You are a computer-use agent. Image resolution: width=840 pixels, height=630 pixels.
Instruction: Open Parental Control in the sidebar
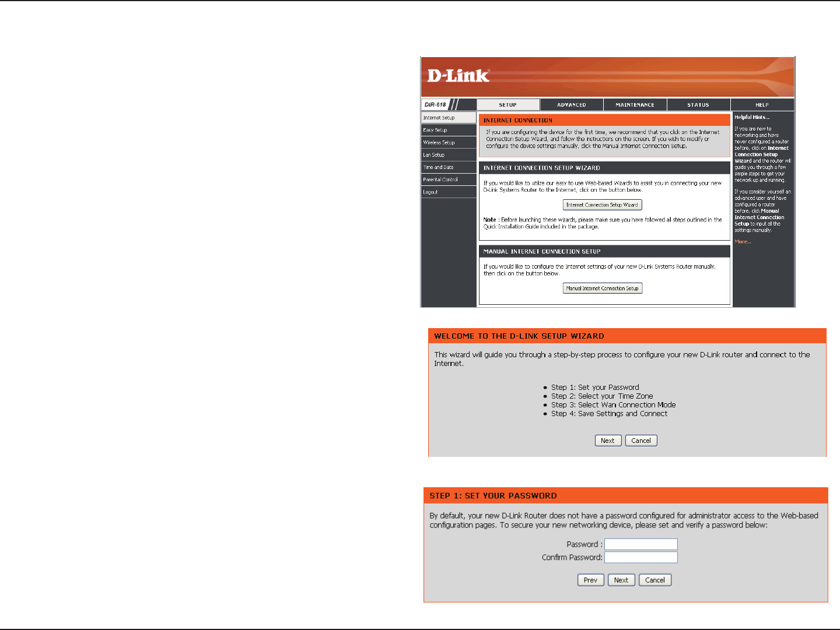pyautogui.click(x=449, y=180)
